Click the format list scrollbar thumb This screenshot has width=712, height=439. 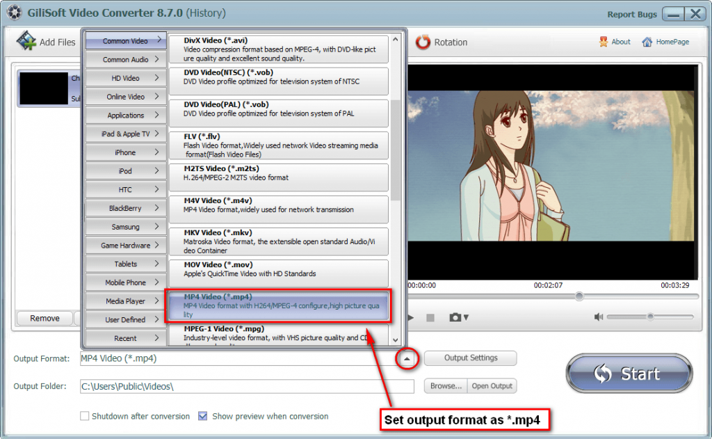(x=396, y=150)
